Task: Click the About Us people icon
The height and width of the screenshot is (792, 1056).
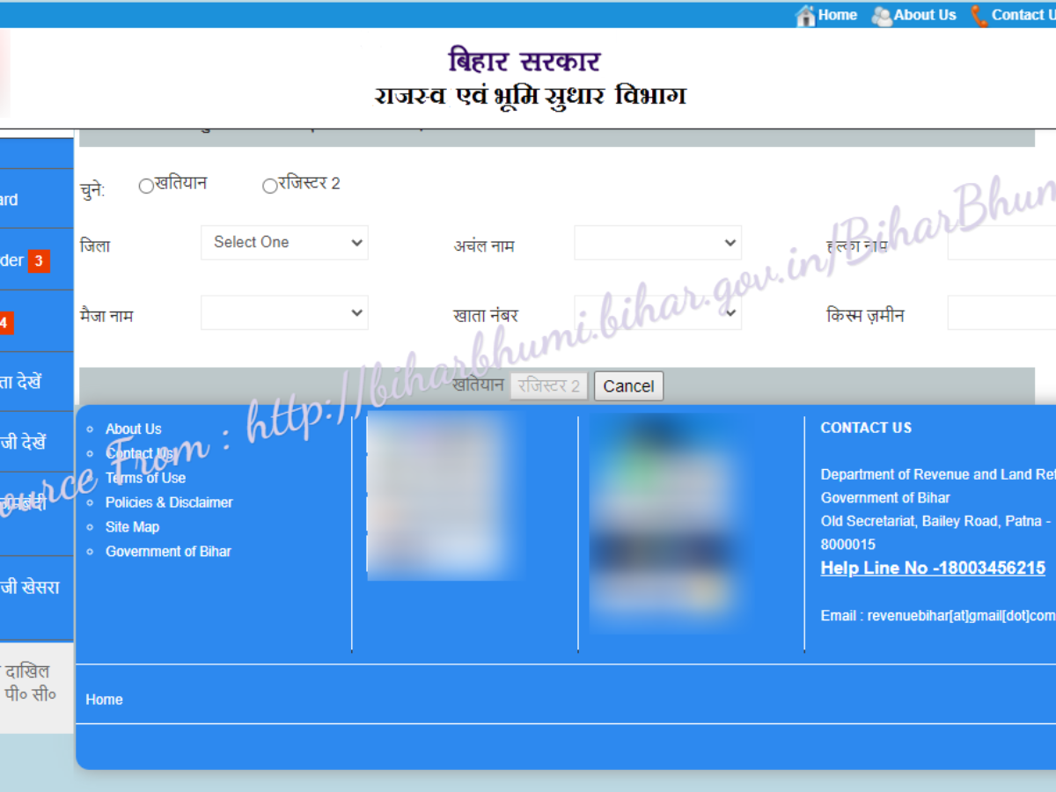Action: tap(881, 16)
